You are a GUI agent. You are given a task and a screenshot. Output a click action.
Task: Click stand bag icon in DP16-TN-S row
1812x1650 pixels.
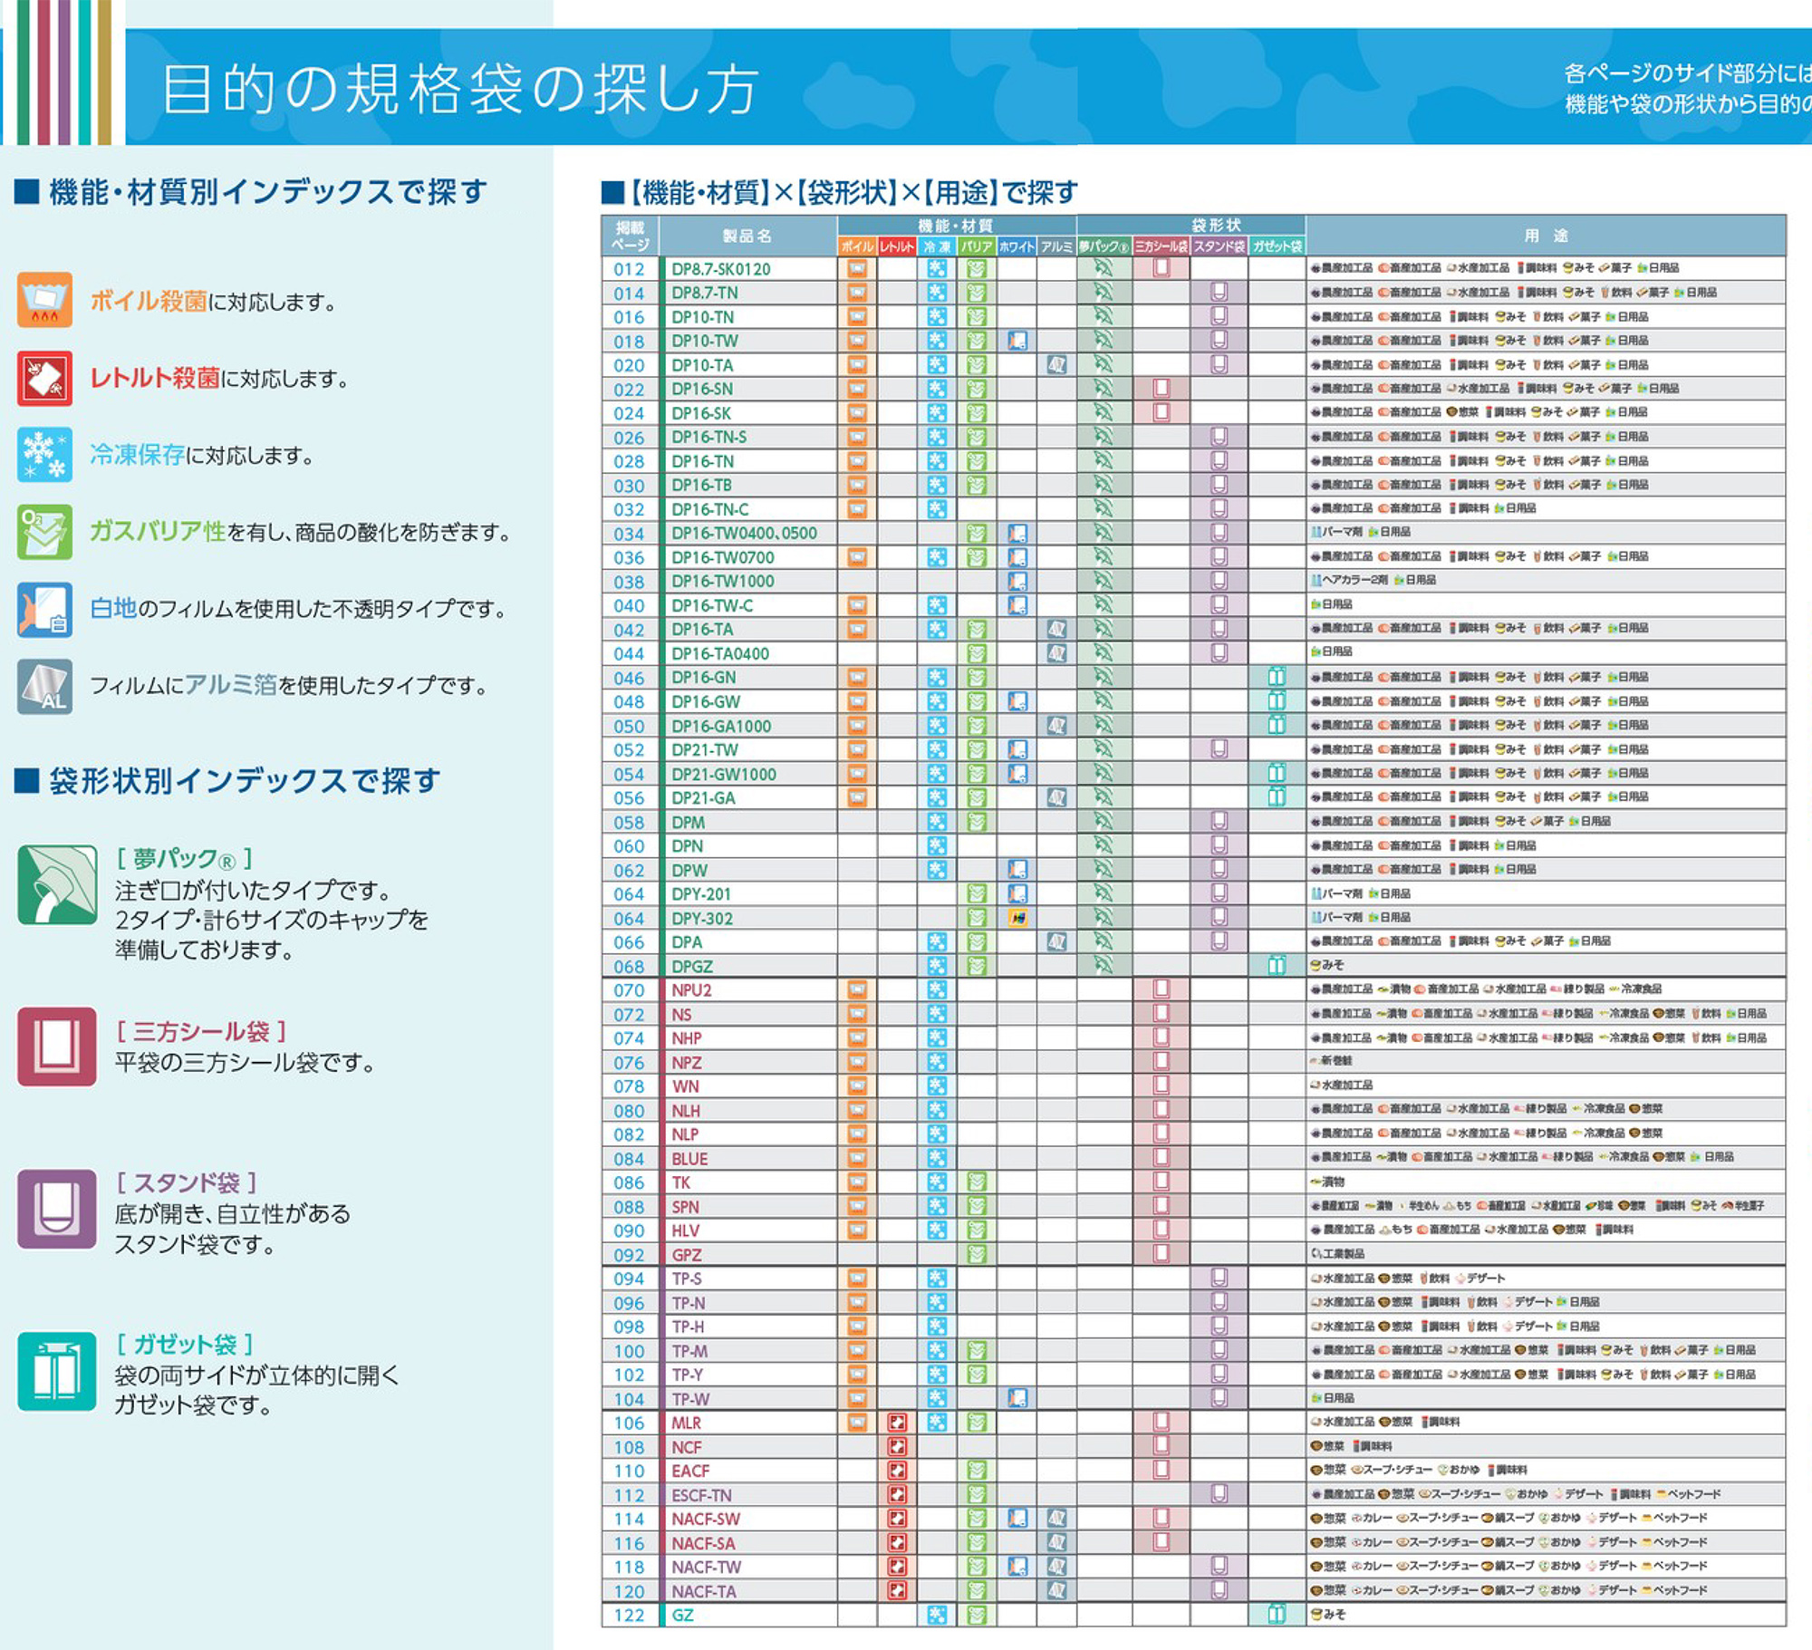pyautogui.click(x=1219, y=437)
